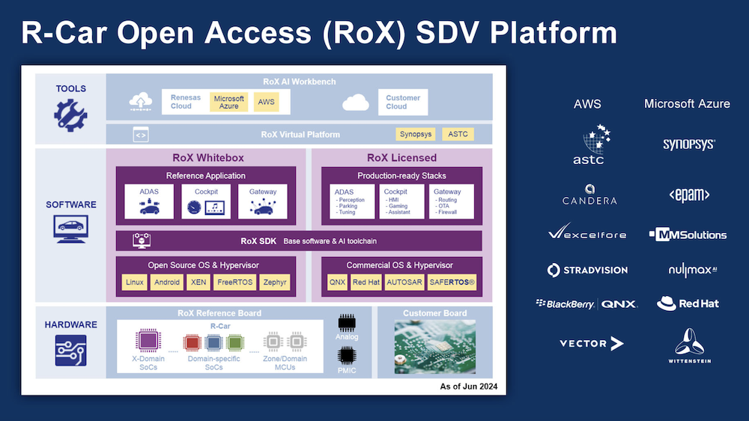The width and height of the screenshot is (749, 421).
Task: Click the Gateway connected car icon
Action: point(263,207)
